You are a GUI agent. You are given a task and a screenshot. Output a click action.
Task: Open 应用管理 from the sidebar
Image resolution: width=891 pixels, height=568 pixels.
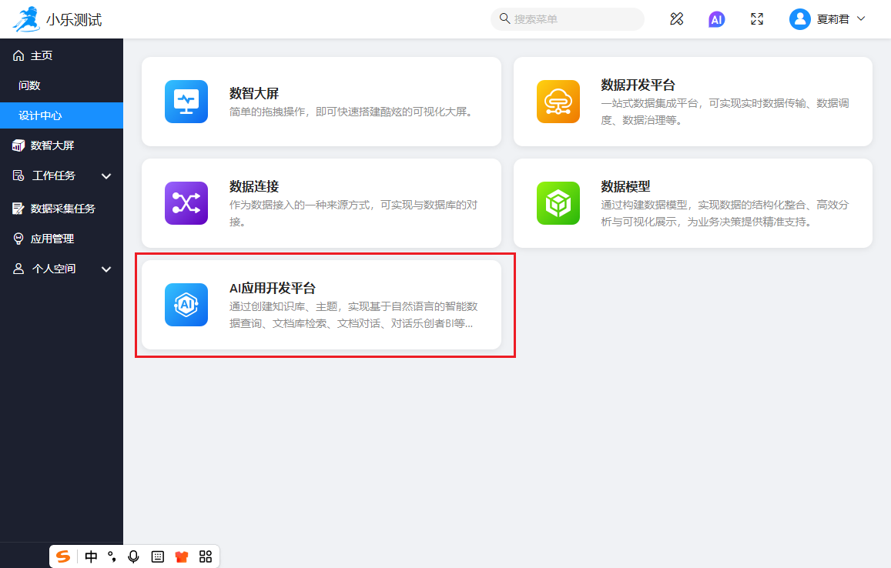click(52, 239)
